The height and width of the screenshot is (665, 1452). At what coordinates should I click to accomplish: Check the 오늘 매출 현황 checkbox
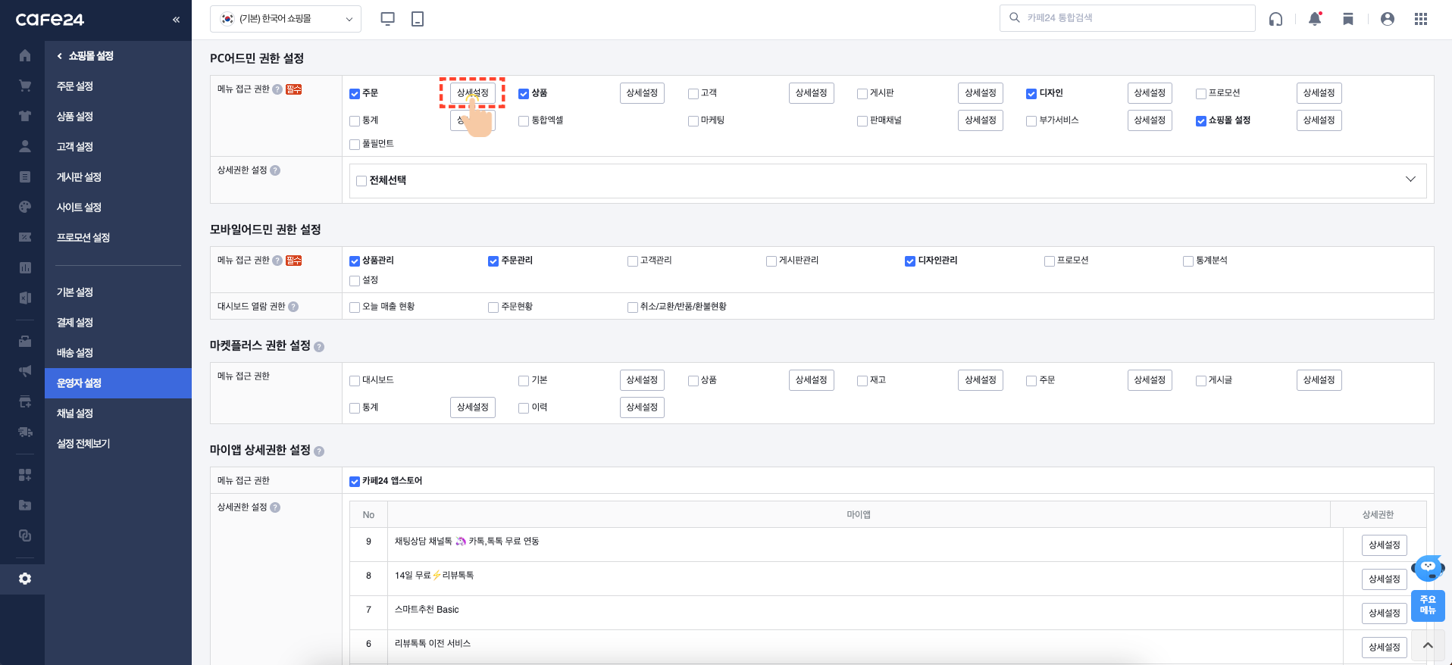coord(355,308)
